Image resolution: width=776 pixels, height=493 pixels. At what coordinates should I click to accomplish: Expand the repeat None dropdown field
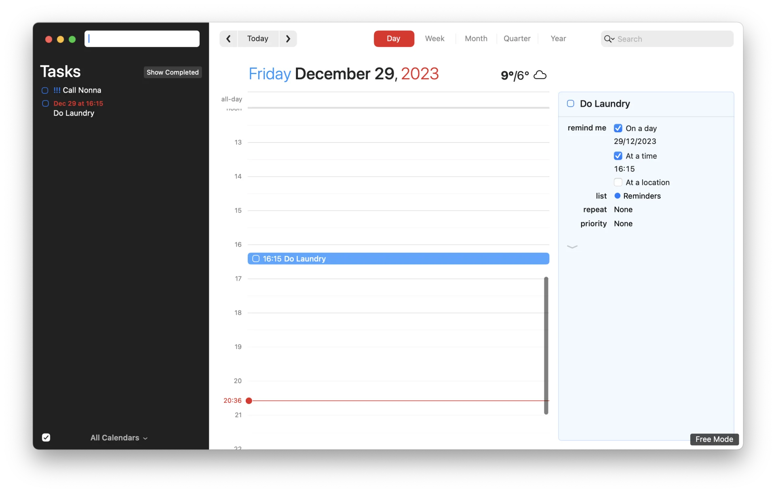(623, 209)
